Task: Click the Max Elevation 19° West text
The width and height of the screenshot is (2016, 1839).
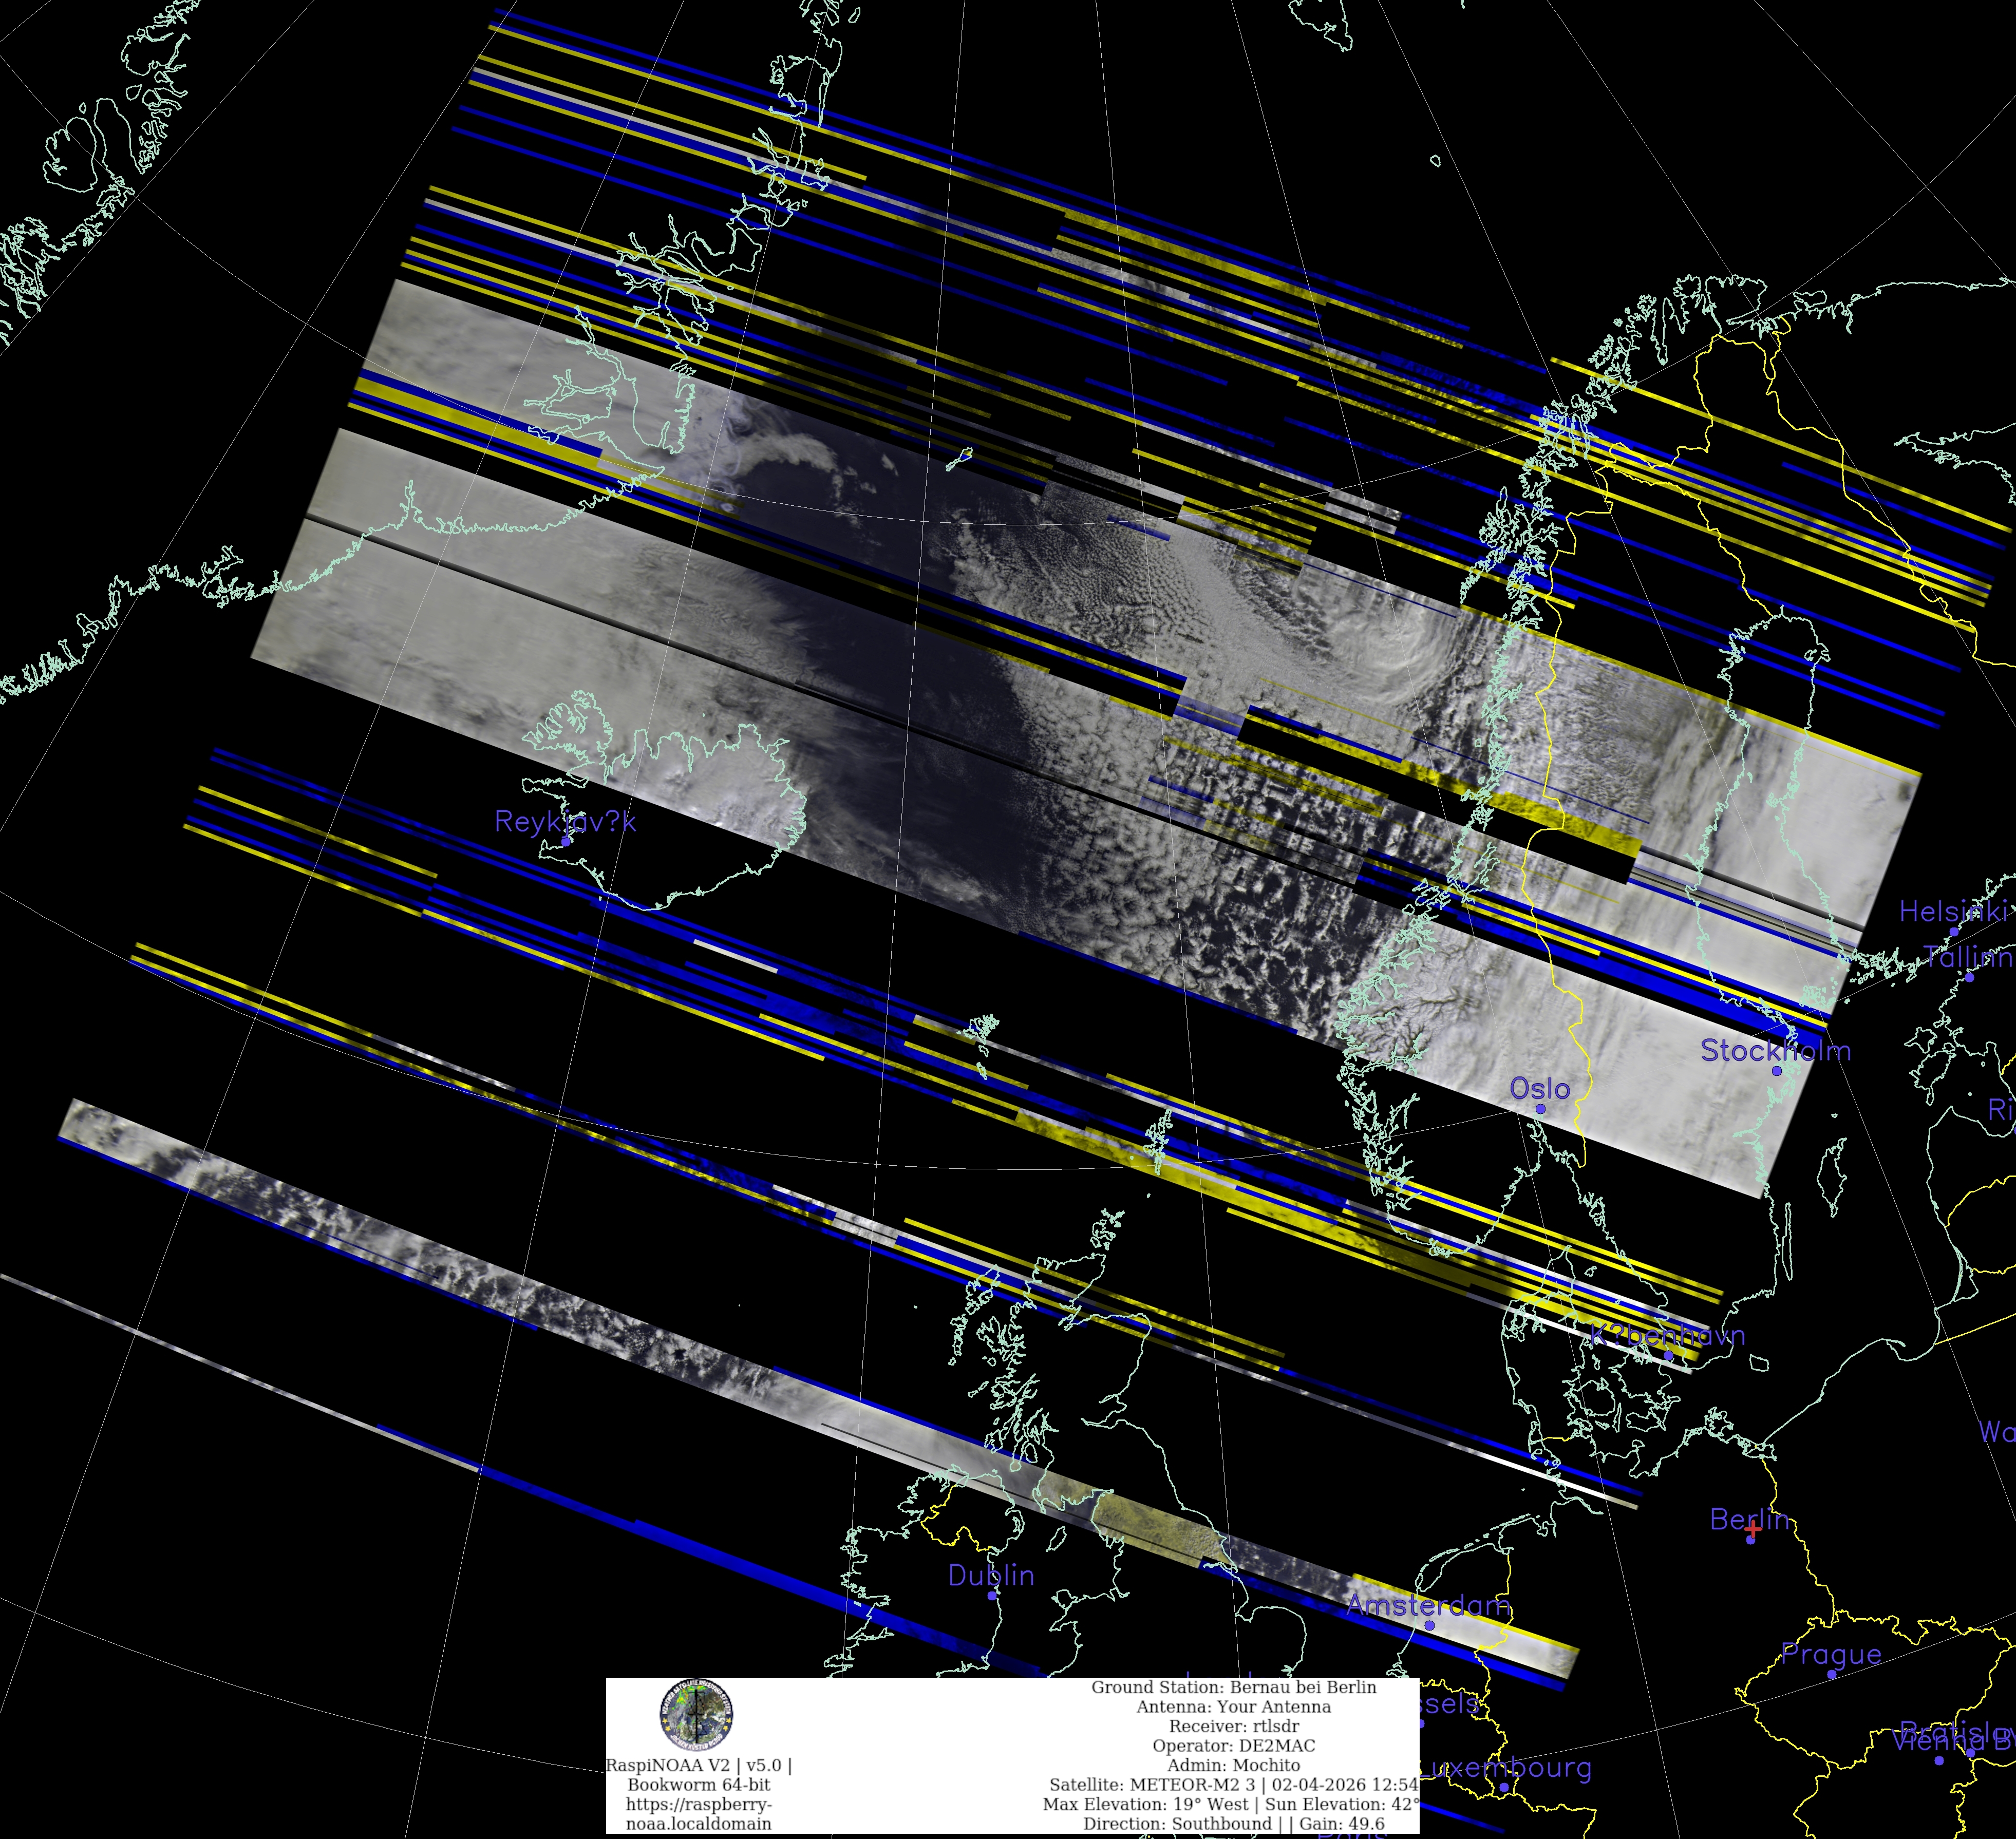Action: tap(1147, 1804)
